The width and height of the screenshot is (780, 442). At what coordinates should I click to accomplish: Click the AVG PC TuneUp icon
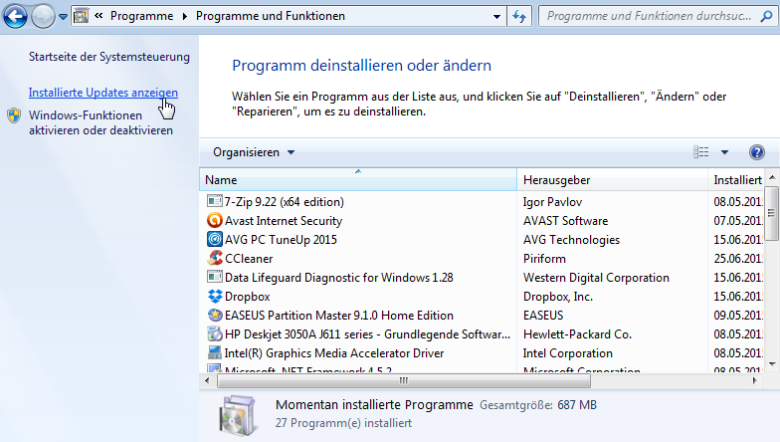coord(215,239)
